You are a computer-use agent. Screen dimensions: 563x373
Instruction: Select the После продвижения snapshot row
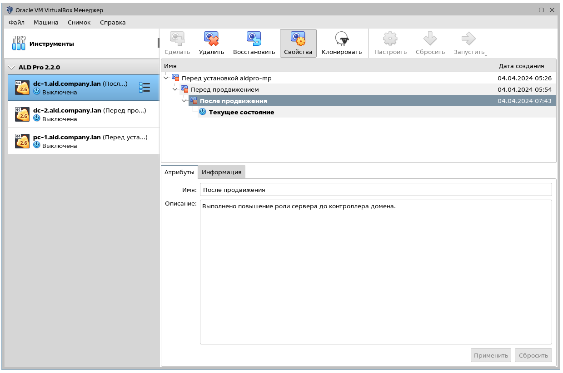pos(359,101)
